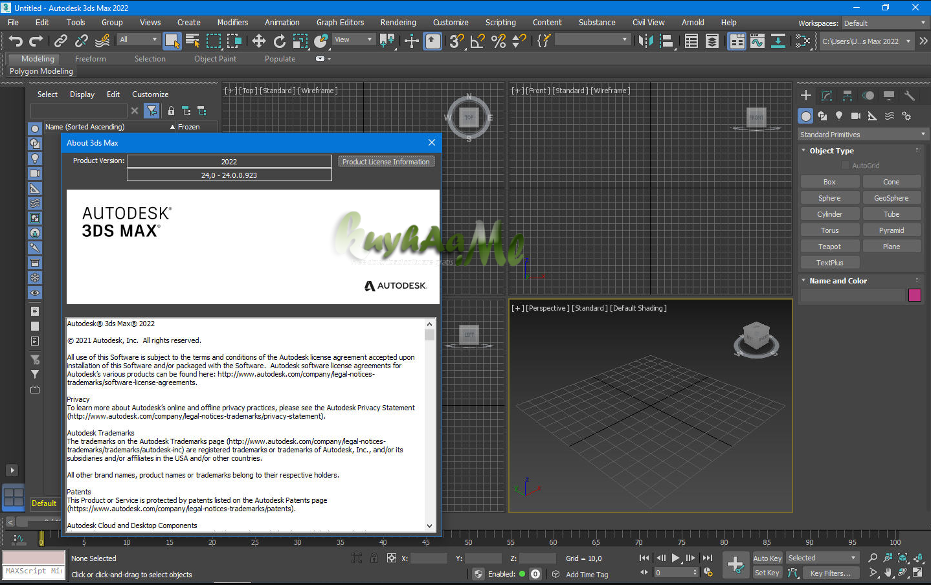
Task: Open the Curve Editor icon
Action: [757, 41]
